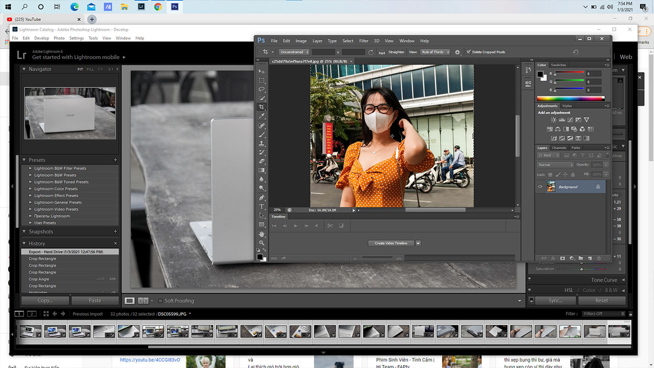This screenshot has height=368, width=654.
Task: Select the Lasso tool in Photoshop
Action: pyautogui.click(x=262, y=89)
